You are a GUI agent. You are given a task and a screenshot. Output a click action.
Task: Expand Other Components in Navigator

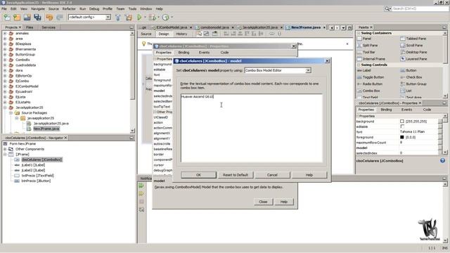(5, 149)
